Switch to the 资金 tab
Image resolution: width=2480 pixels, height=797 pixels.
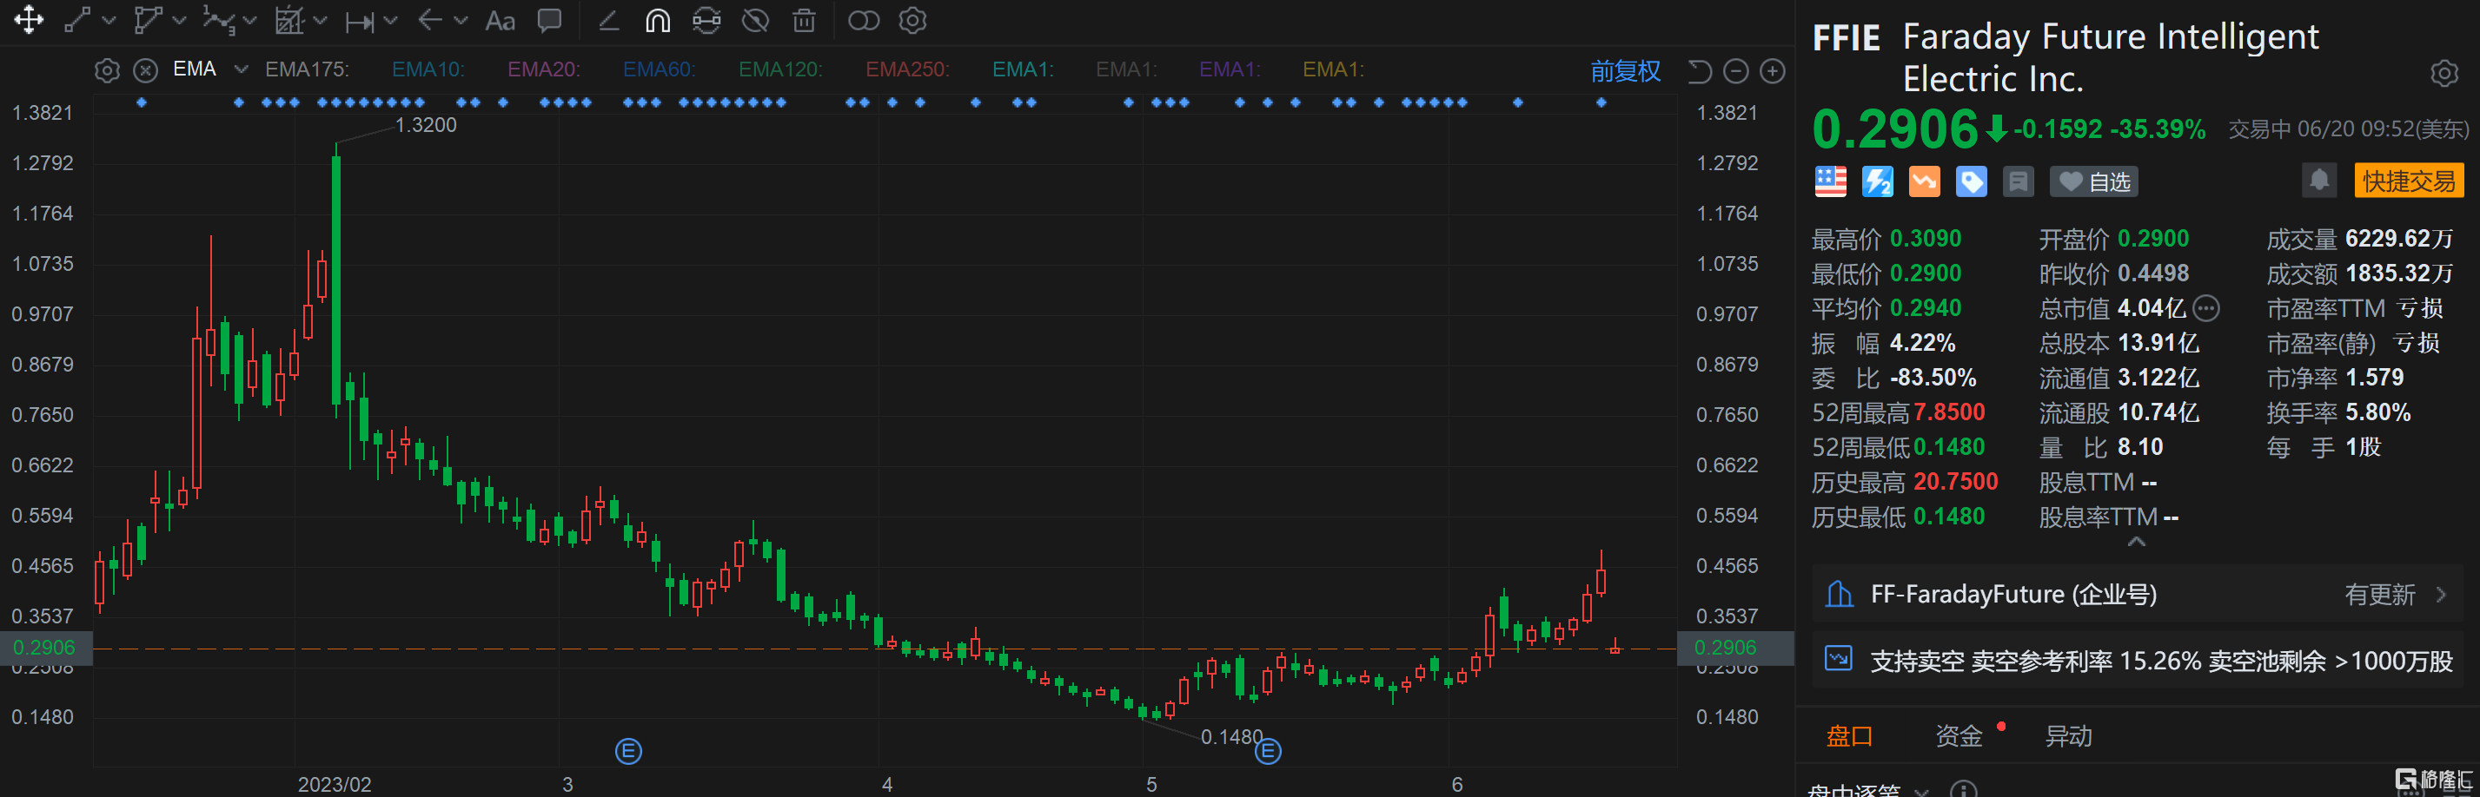(1959, 736)
